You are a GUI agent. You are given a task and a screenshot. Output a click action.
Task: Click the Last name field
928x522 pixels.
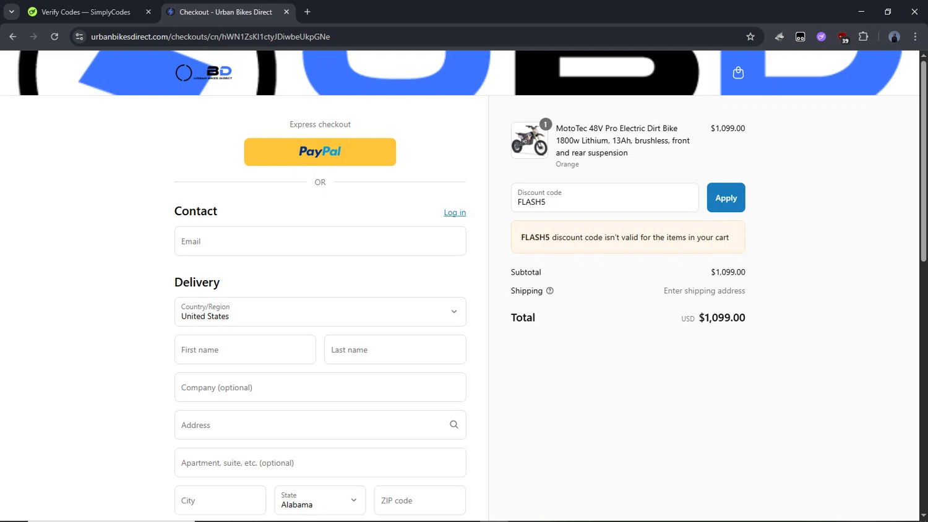point(395,349)
